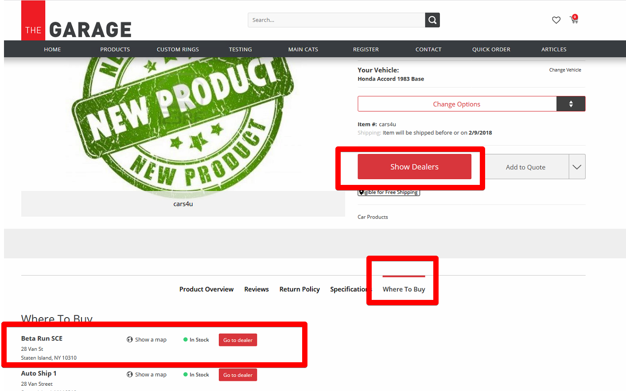This screenshot has width=626, height=391.
Task: Expand the Add to Quote dropdown chevron
Action: [x=577, y=167]
